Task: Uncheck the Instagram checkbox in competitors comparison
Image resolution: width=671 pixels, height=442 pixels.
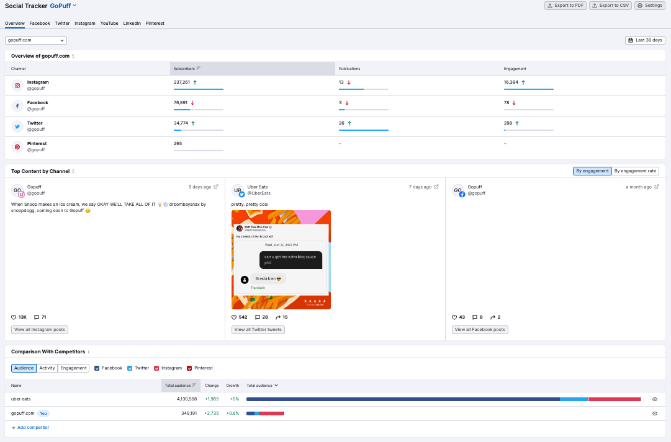Action: [x=156, y=368]
